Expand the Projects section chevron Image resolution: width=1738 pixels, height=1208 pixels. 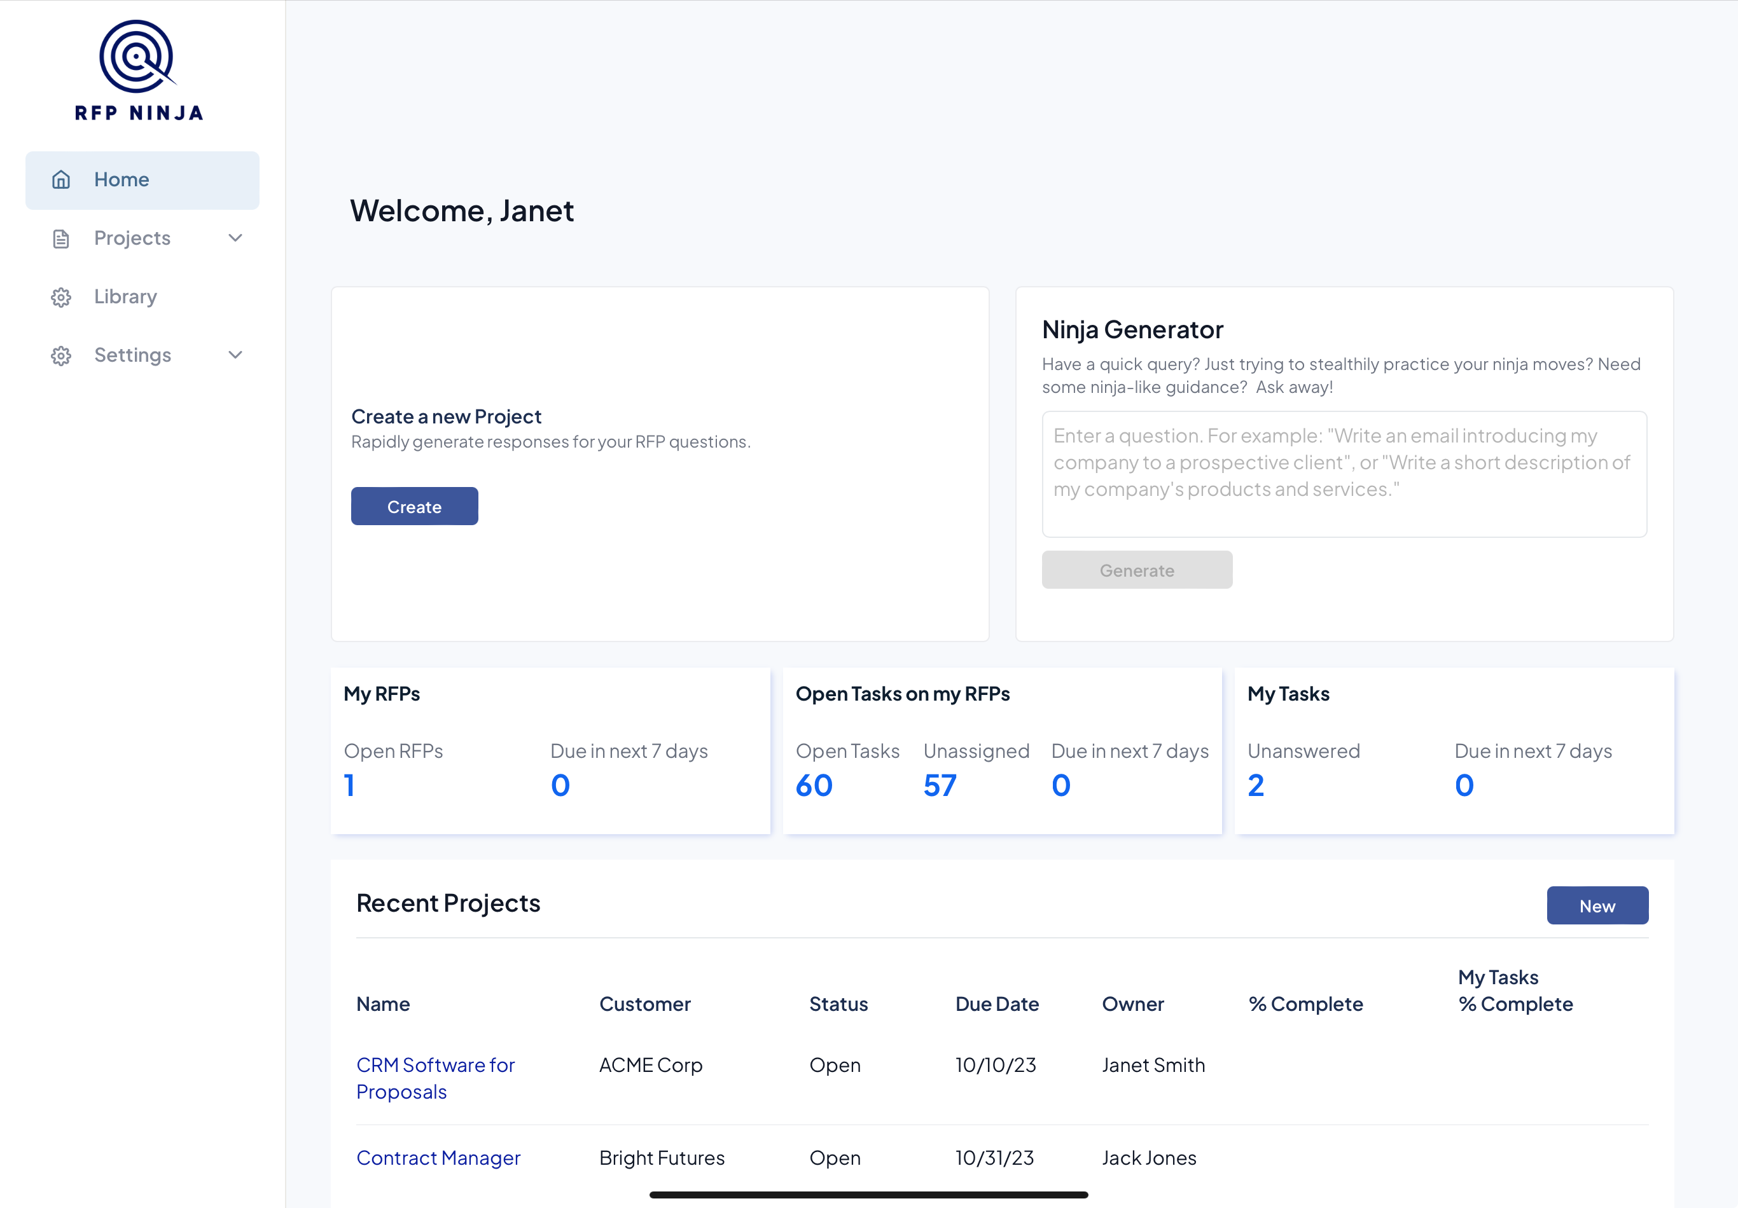point(235,238)
